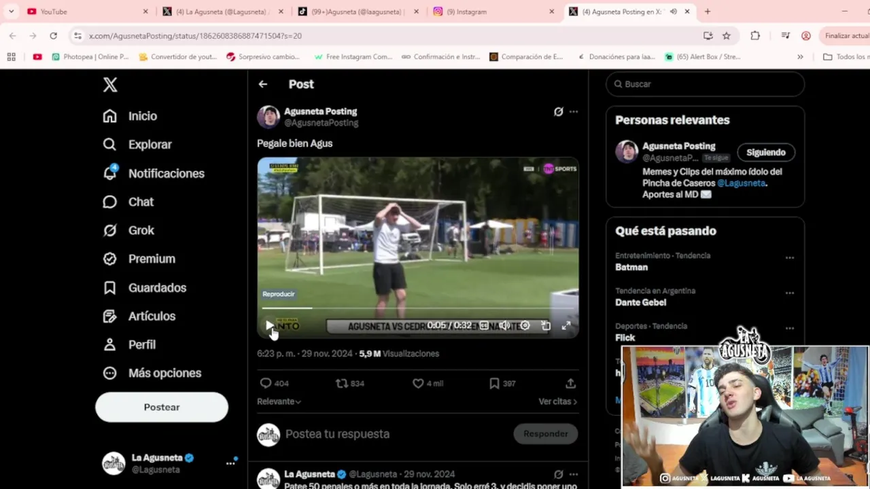Mute the video volume icon
Image resolution: width=870 pixels, height=489 pixels.
click(504, 326)
